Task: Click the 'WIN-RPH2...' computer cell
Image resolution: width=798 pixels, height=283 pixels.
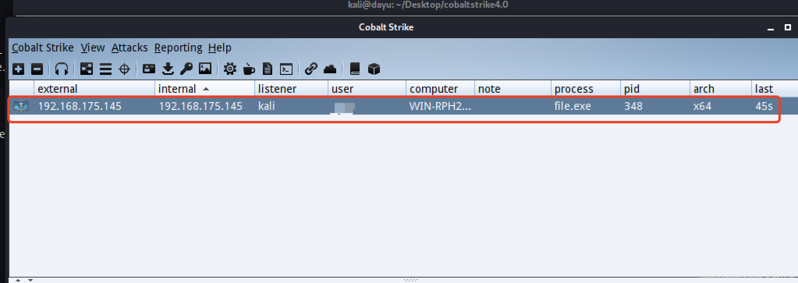Action: [x=440, y=106]
